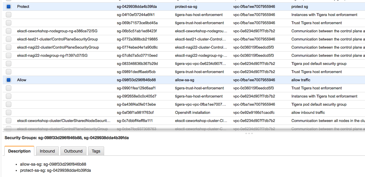This screenshot has width=365, height=177.
Task: Select checkbox for eksctl-test21-cluster/ControlPlaneSecurityGroup
Action: pyautogui.click(x=8, y=39)
